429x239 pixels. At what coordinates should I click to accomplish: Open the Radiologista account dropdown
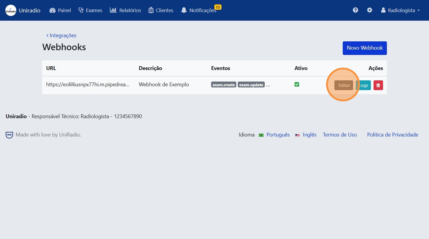point(400,10)
